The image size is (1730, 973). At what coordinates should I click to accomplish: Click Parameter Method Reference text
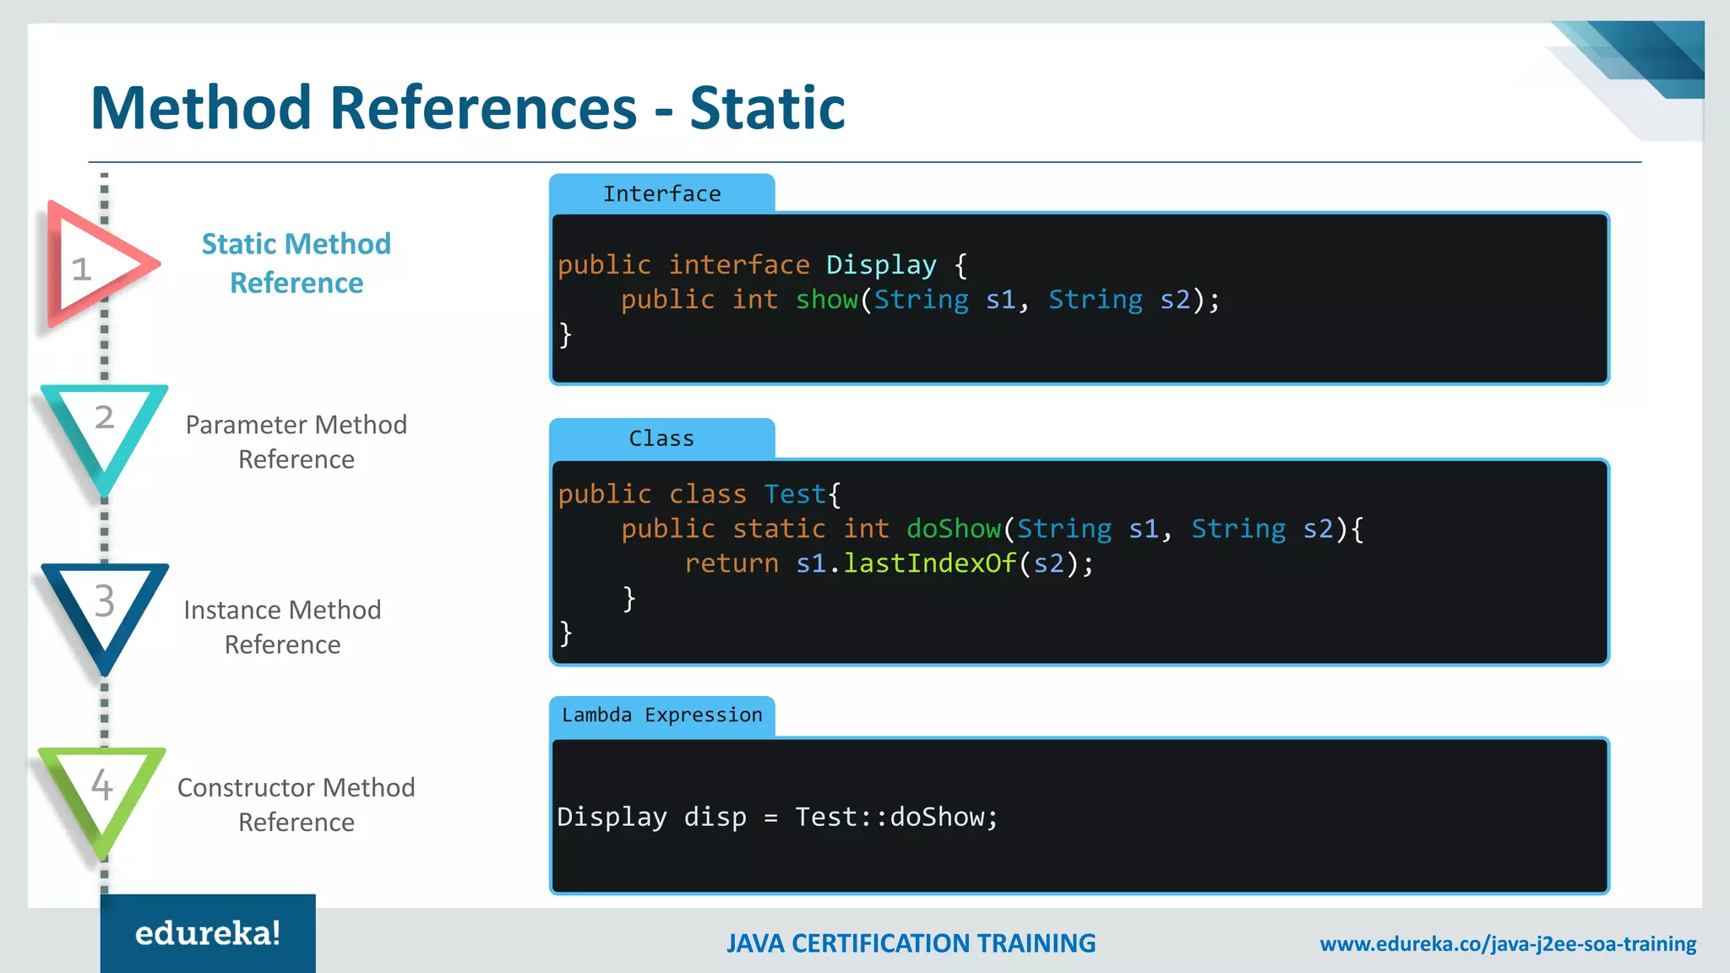pos(296,442)
